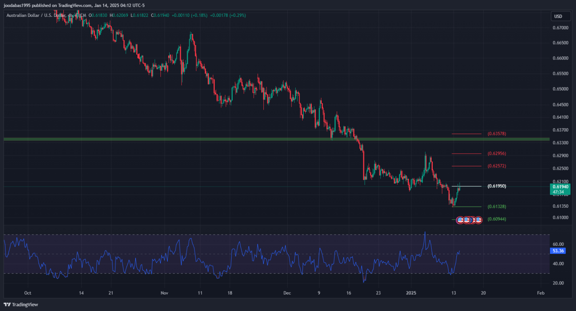This screenshot has height=311, width=576.
Task: Click the leftmost US flag event icon
Action: [x=460, y=220]
